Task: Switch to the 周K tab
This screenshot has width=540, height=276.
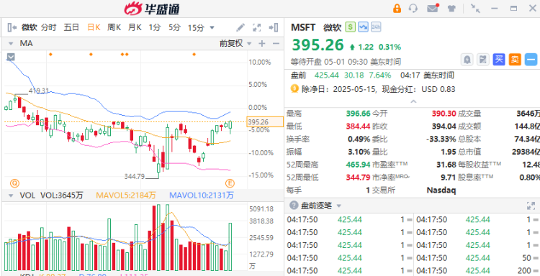Action: pos(114,27)
